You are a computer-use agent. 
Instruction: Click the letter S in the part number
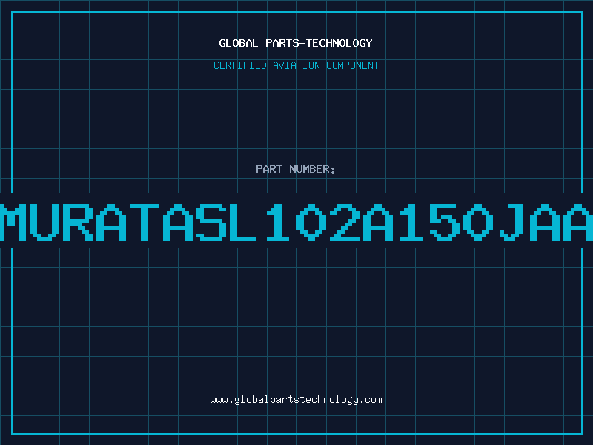pyautogui.click(x=211, y=222)
